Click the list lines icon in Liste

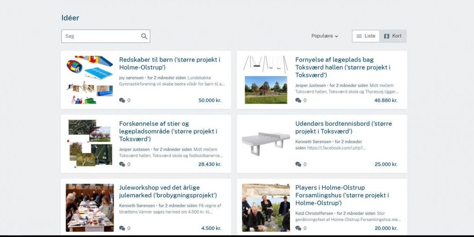[359, 36]
